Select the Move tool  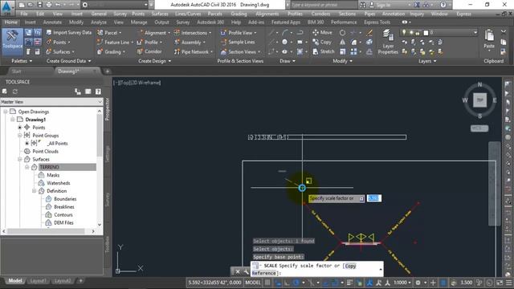322,32
